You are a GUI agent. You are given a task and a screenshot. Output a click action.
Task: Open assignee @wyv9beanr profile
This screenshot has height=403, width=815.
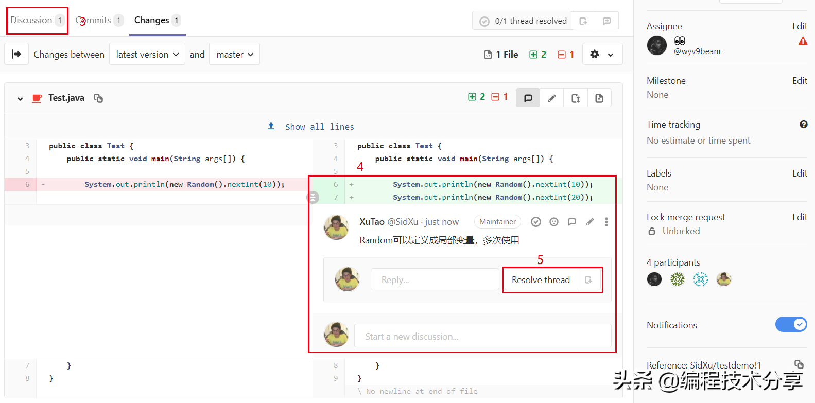[698, 51]
